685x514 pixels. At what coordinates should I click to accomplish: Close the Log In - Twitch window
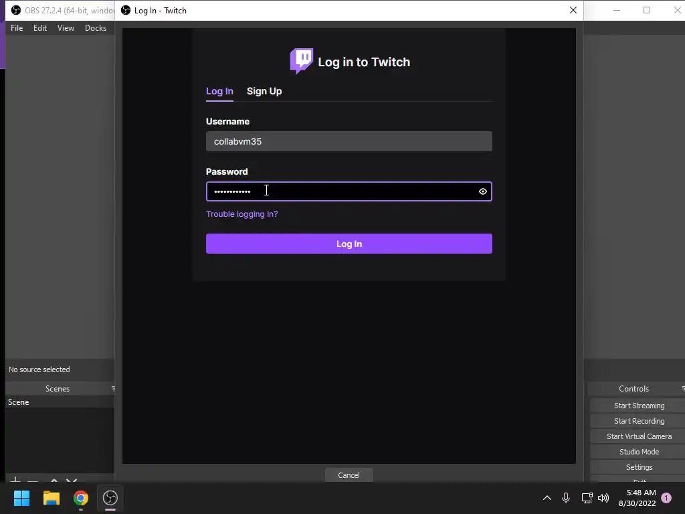pyautogui.click(x=573, y=10)
